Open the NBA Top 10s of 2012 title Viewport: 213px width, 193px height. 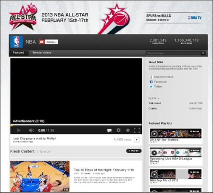[164, 180]
